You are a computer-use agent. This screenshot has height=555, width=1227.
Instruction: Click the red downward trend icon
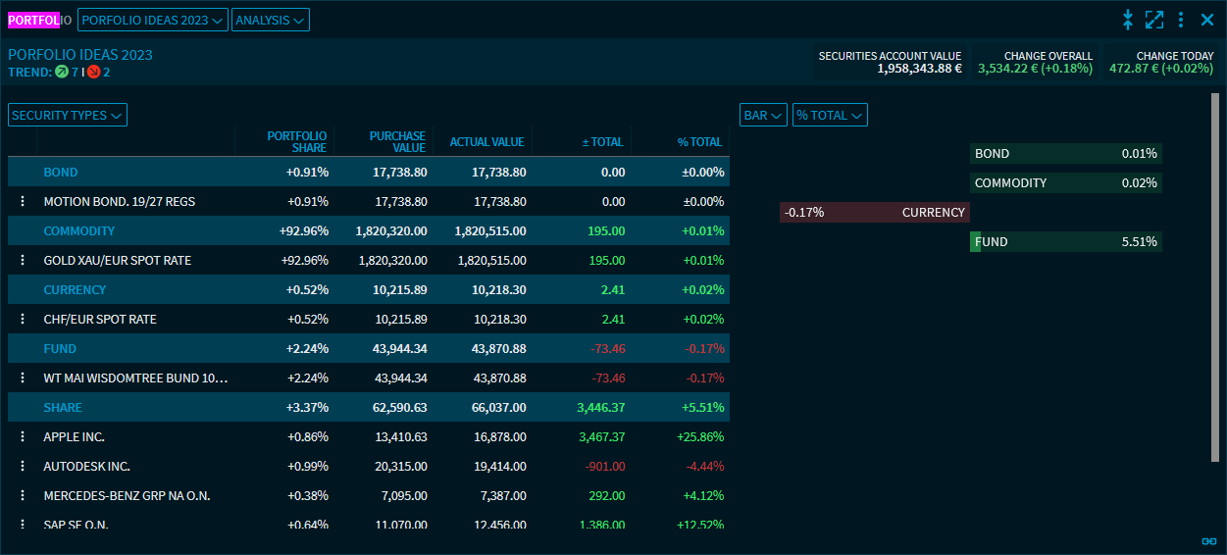coord(93,72)
